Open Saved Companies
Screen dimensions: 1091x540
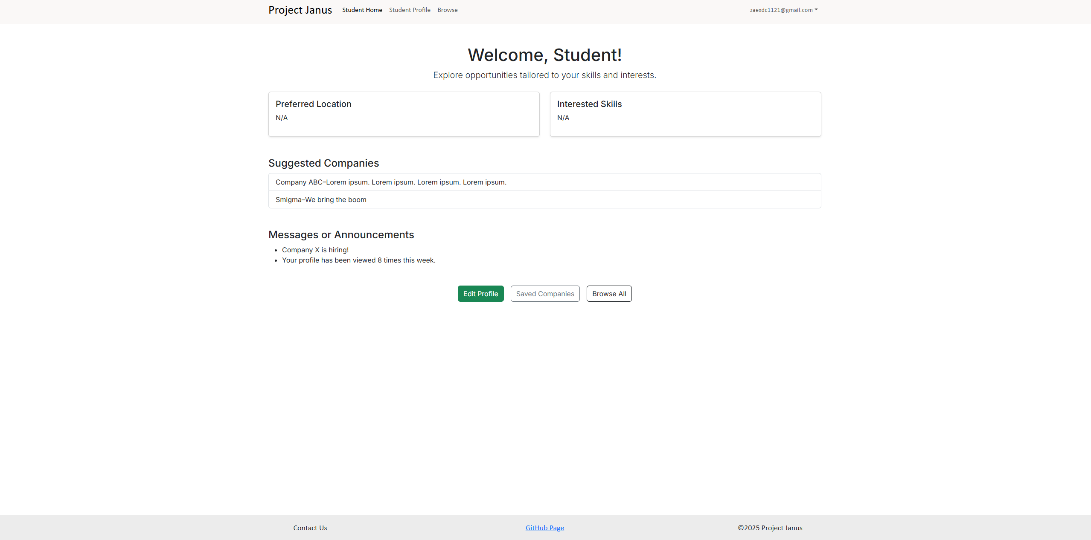point(545,294)
